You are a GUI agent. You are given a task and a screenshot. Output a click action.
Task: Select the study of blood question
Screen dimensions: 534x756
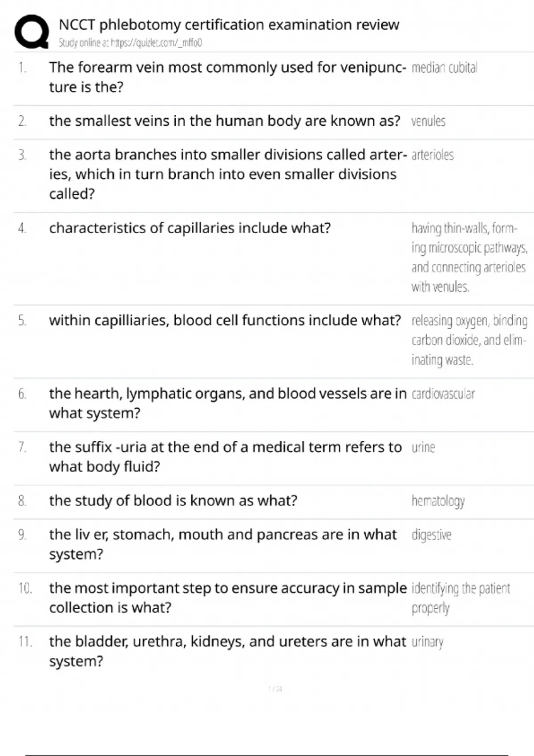pos(173,501)
